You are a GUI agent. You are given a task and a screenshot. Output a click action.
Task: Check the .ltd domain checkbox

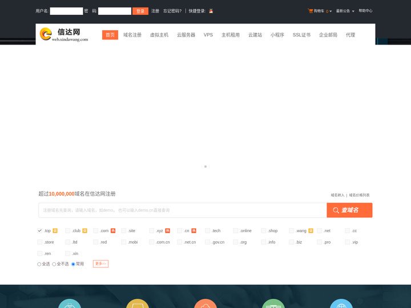(x=67, y=242)
